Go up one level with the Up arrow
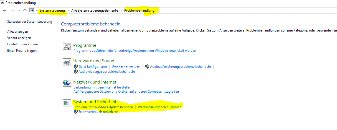Viewport: 337px width, 130px height. click(25, 11)
